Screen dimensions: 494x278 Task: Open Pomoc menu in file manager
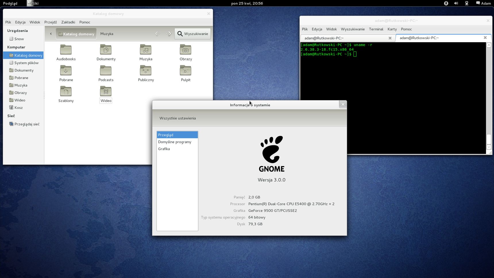pyautogui.click(x=85, y=22)
